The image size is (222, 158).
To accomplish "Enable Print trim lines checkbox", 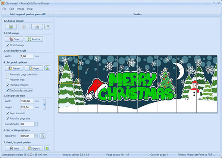I will click(x=7, y=80).
